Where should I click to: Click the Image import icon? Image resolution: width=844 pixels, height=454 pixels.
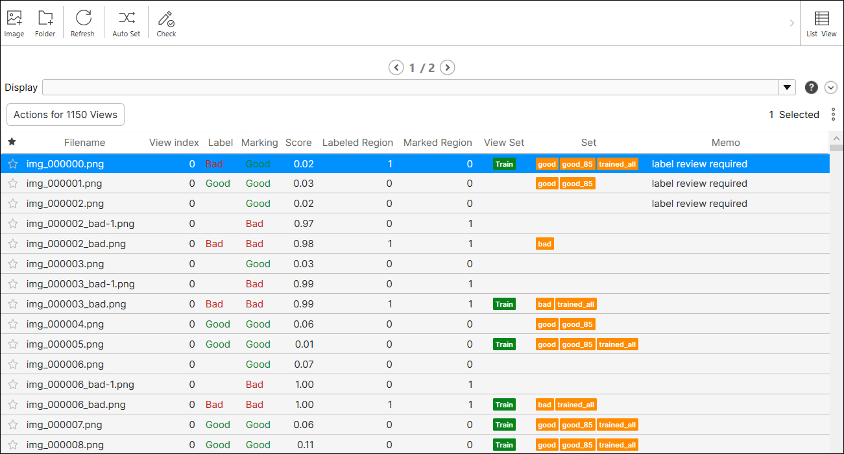(x=14, y=19)
